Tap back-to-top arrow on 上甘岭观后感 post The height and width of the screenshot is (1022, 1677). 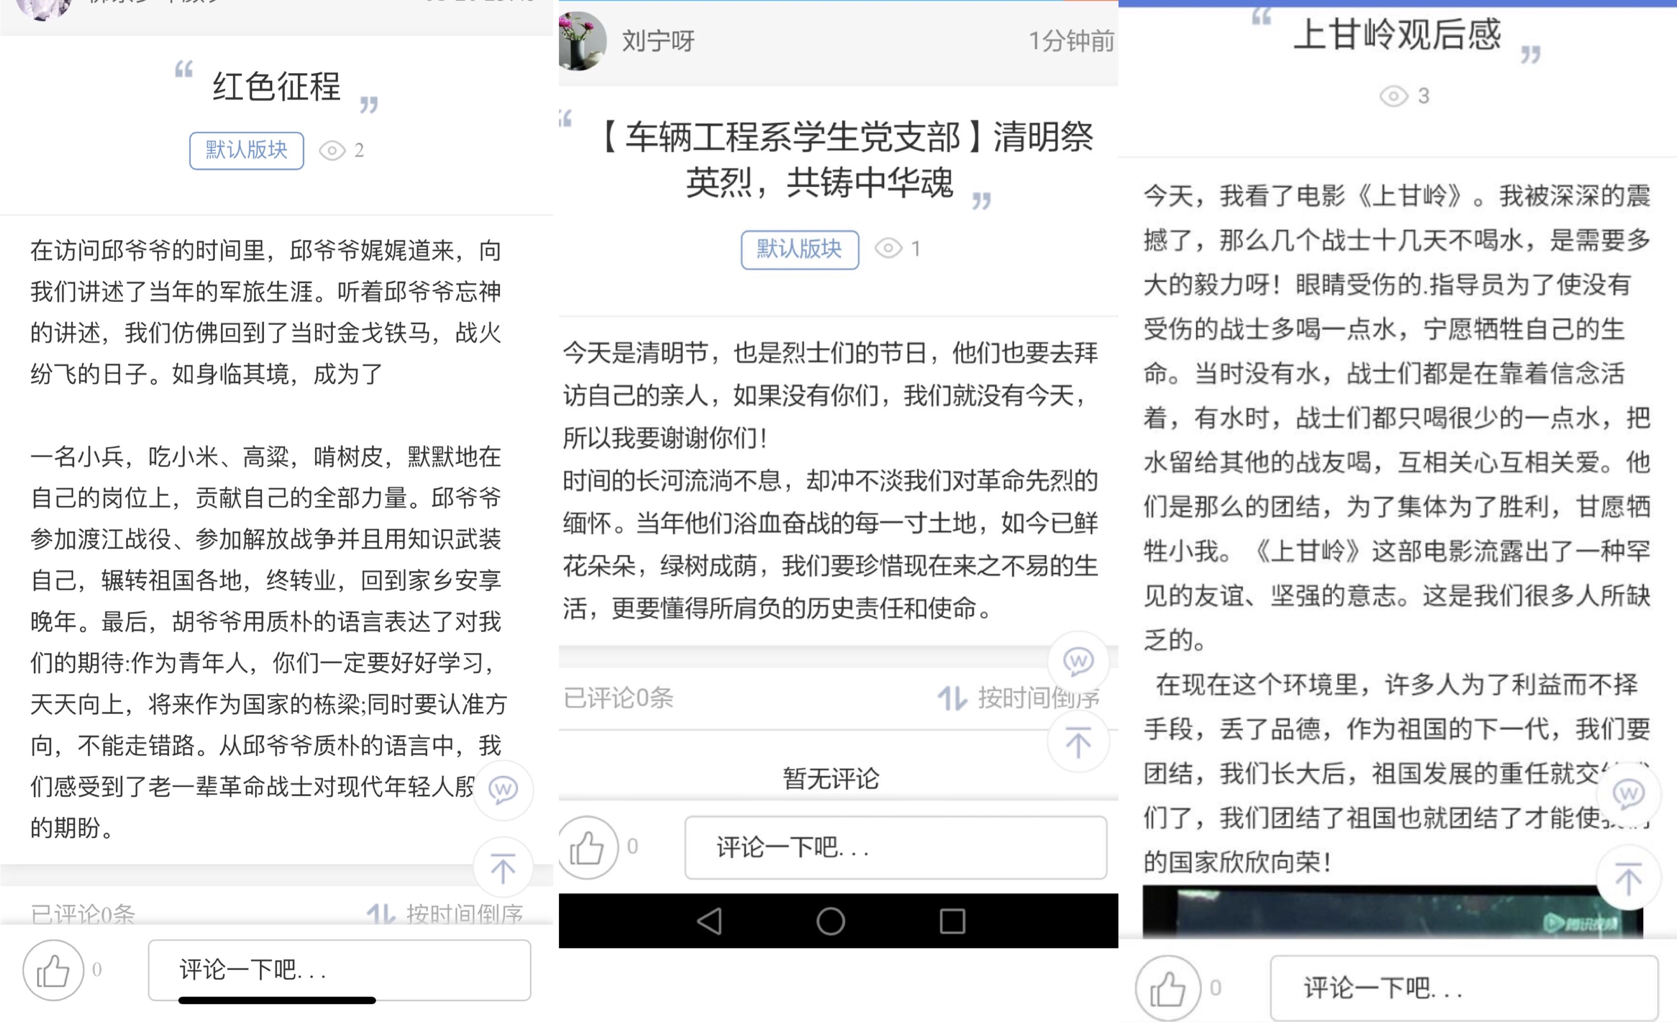click(x=1629, y=878)
